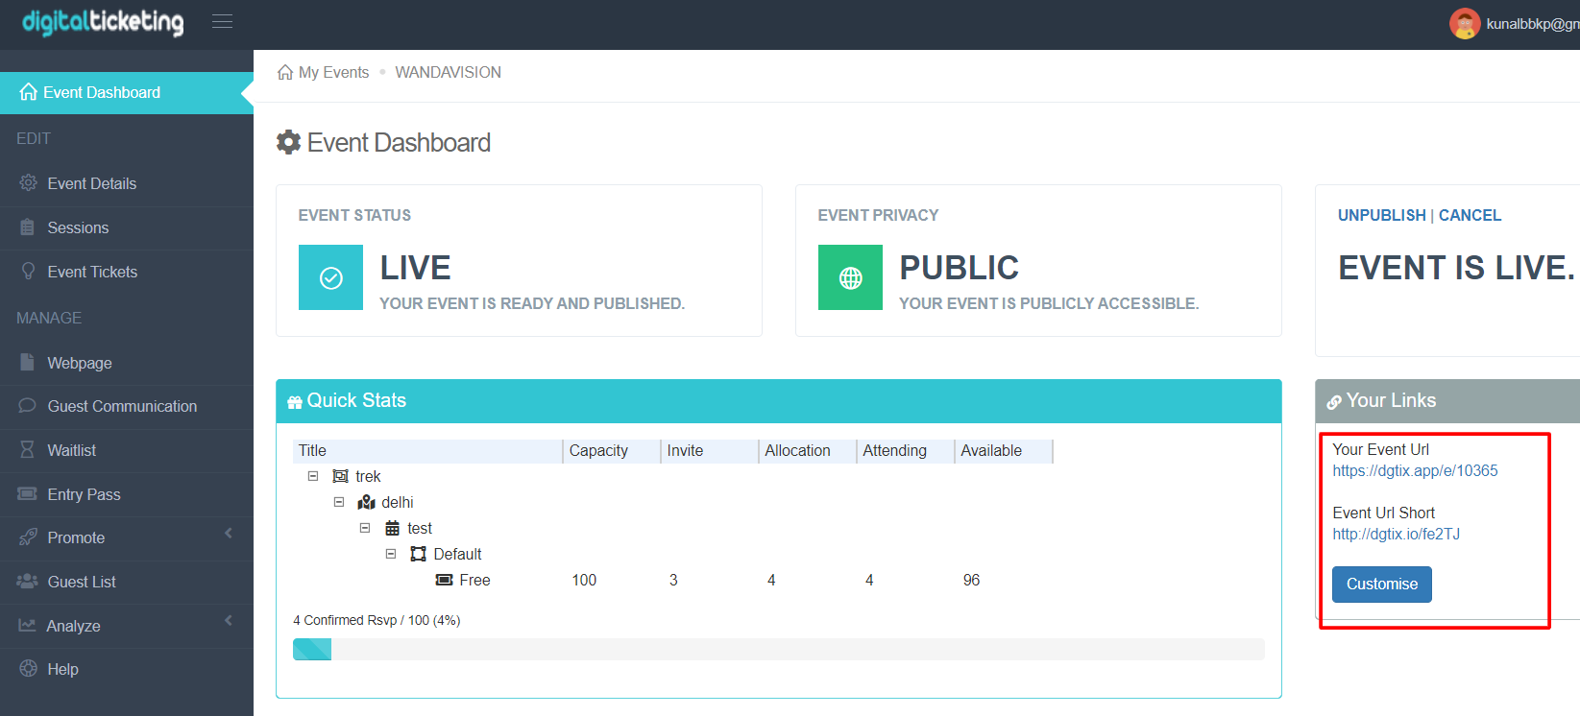Open Entry Pass in the sidebar

pos(127,494)
